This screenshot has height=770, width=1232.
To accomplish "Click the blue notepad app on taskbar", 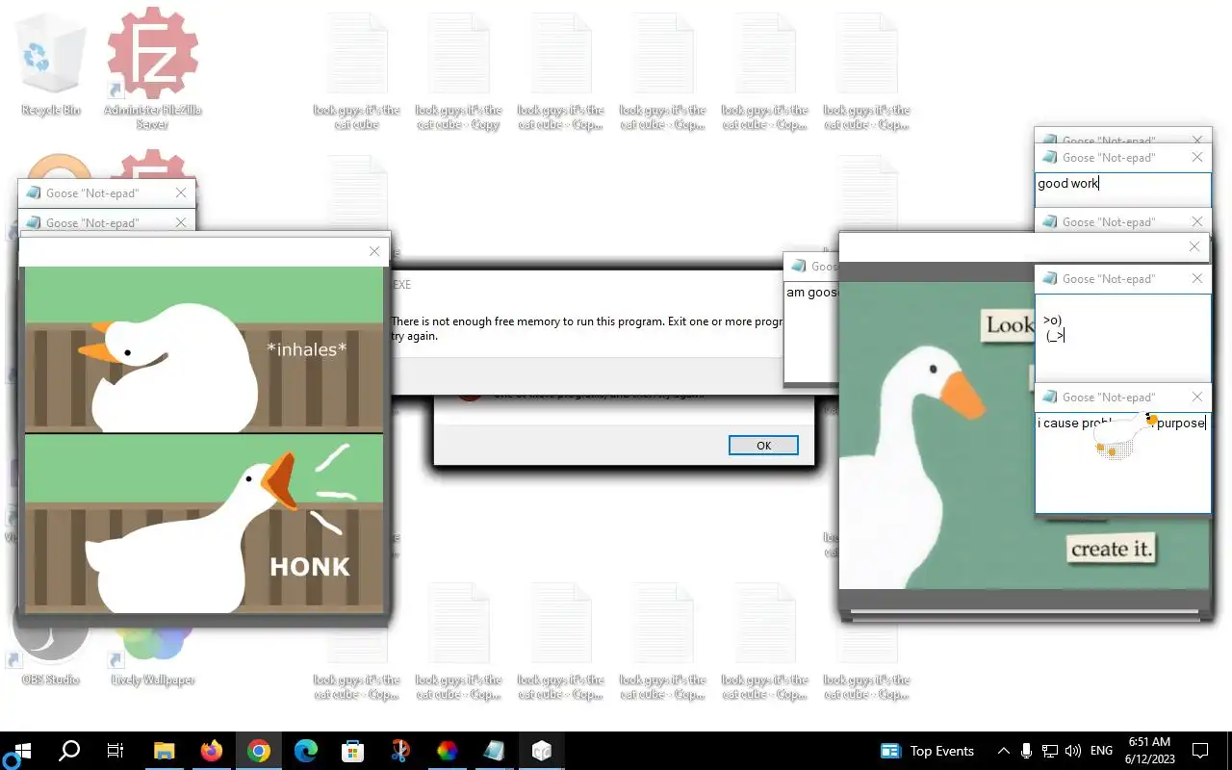I will [495, 751].
